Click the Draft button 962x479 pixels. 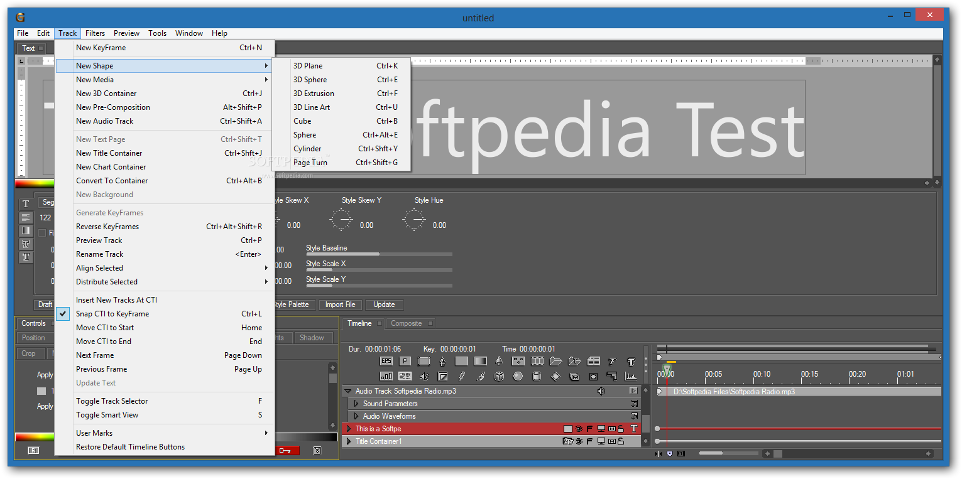(x=45, y=304)
